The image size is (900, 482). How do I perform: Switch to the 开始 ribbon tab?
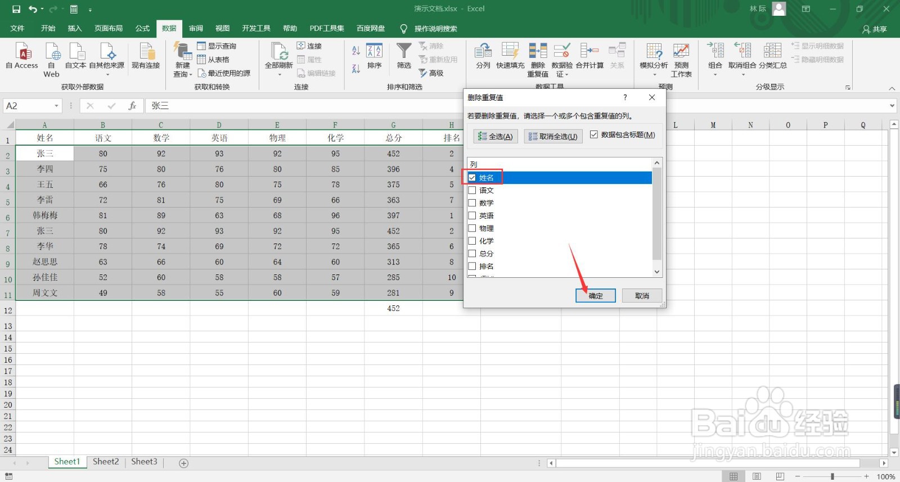(48, 28)
